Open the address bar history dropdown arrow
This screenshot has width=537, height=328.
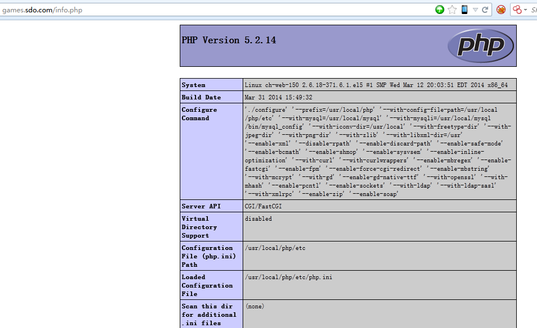[x=475, y=10]
